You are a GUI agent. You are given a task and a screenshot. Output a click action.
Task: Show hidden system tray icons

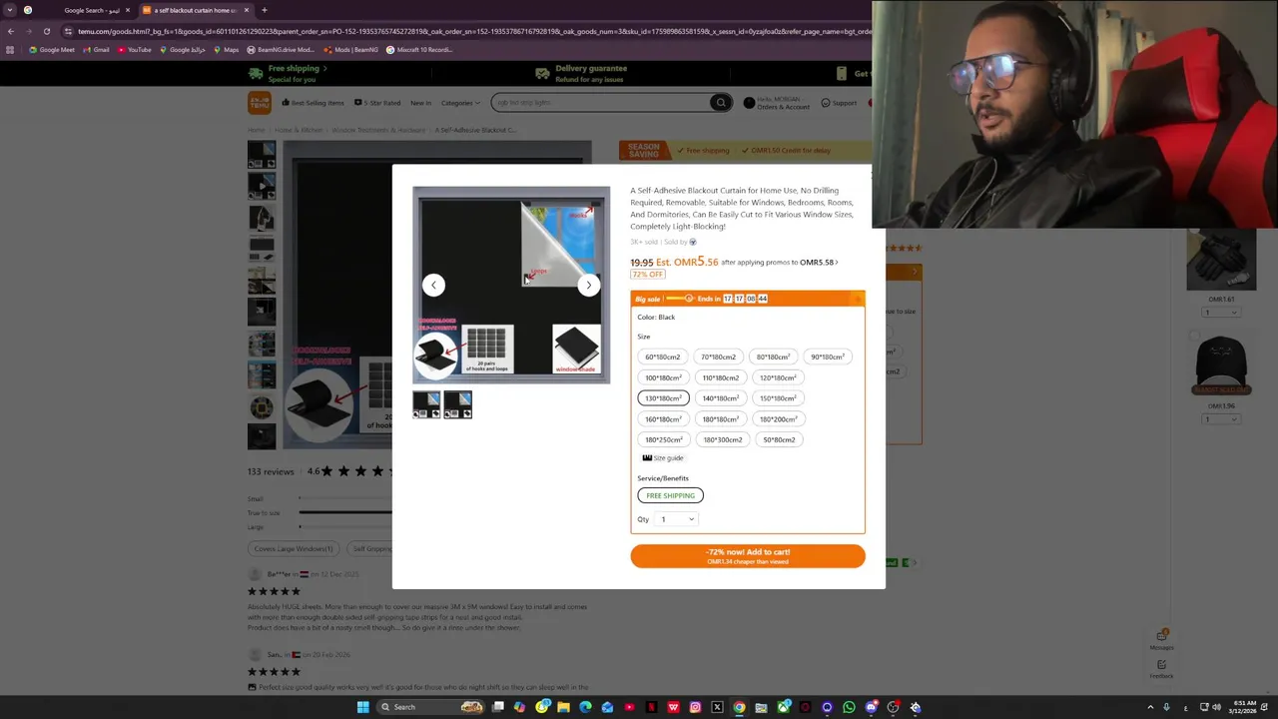(1150, 707)
